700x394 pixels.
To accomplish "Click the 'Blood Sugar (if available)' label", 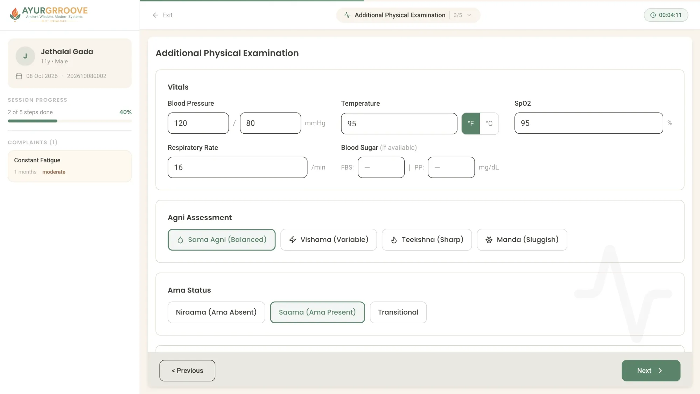I will pos(379,148).
